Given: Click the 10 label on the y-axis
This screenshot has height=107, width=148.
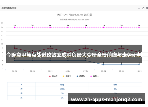Looking at the screenshot, I should coord(2,44).
